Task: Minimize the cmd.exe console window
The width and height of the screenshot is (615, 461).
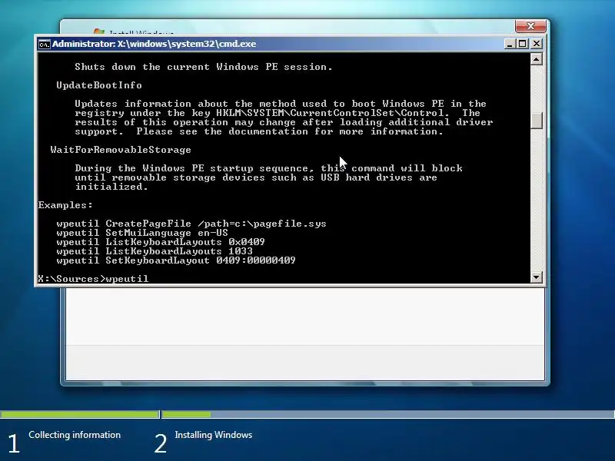Action: (x=510, y=44)
